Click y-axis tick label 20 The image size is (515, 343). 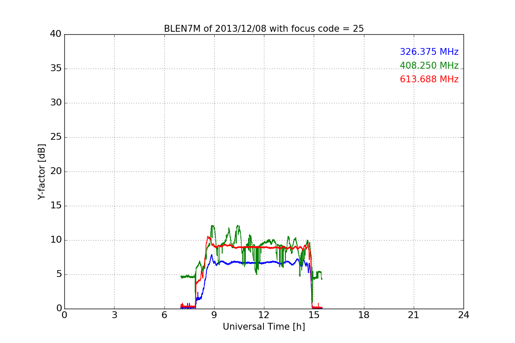[56, 171]
